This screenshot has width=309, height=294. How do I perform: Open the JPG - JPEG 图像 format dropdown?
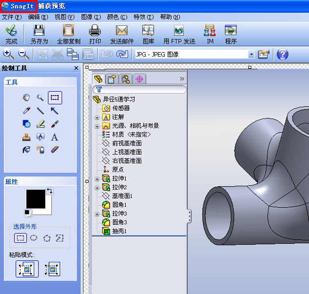(251, 54)
